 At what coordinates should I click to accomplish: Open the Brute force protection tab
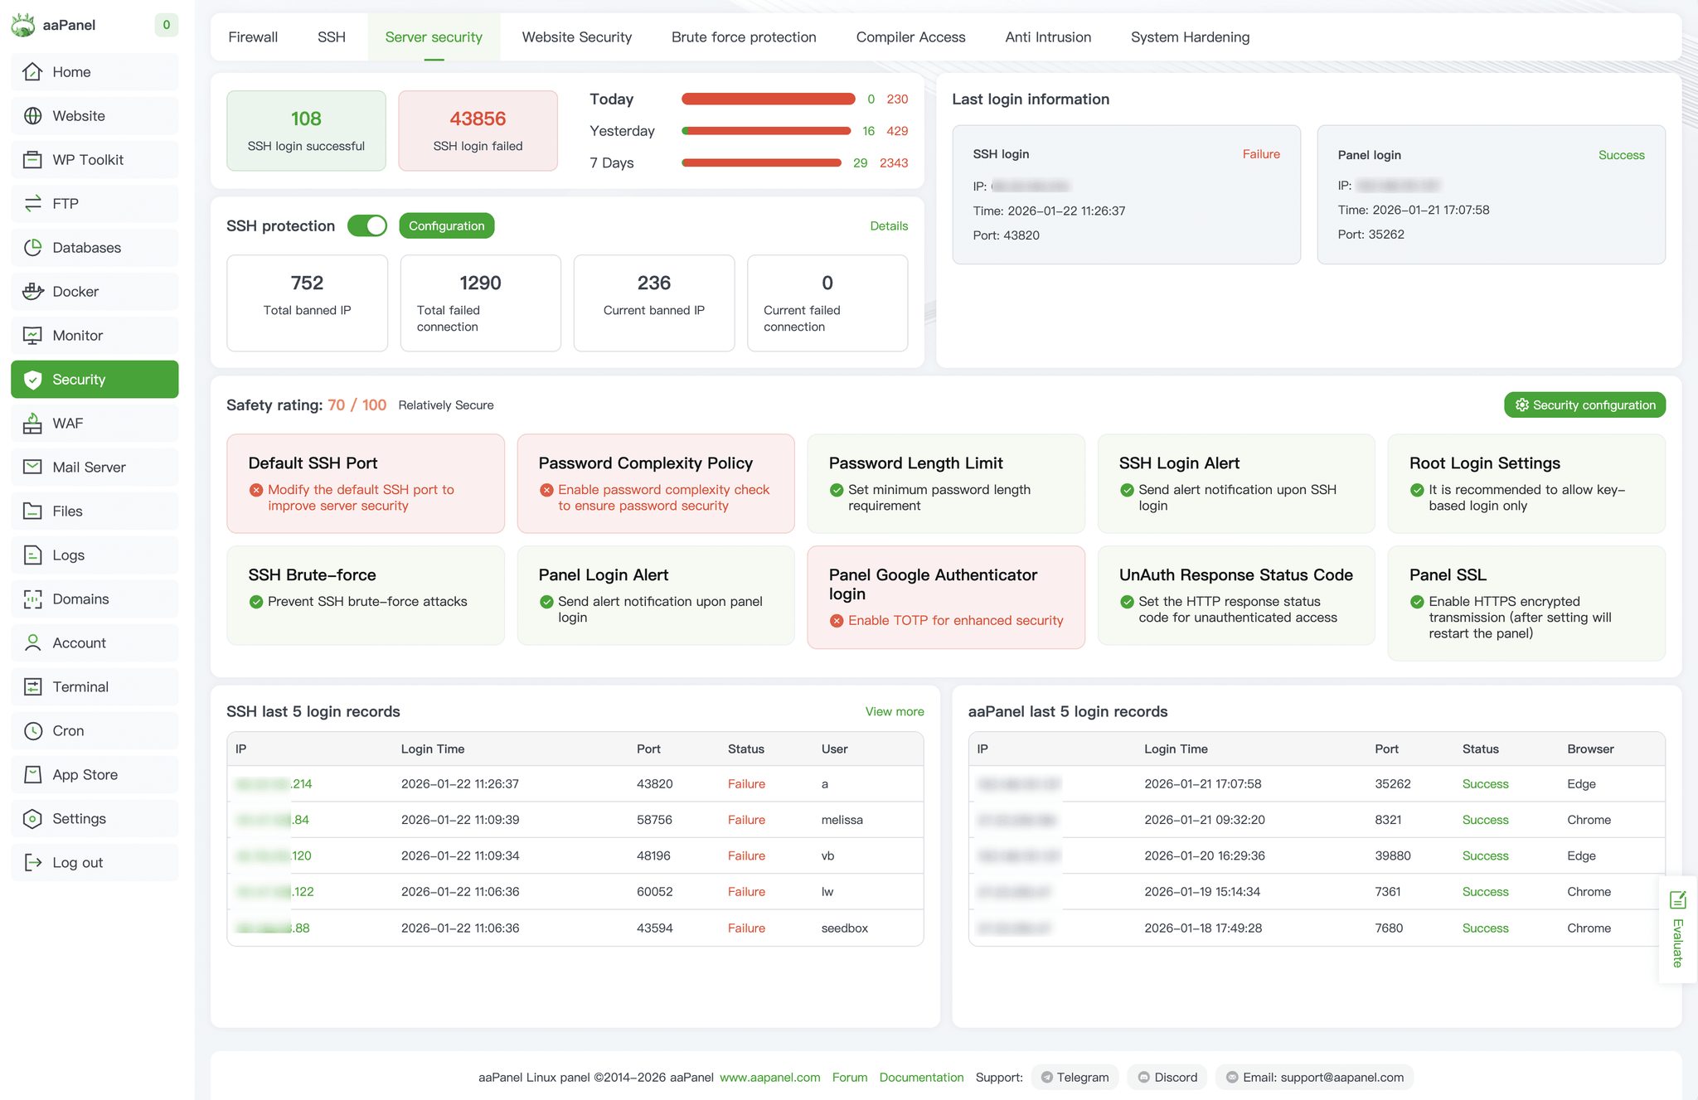pos(744,37)
